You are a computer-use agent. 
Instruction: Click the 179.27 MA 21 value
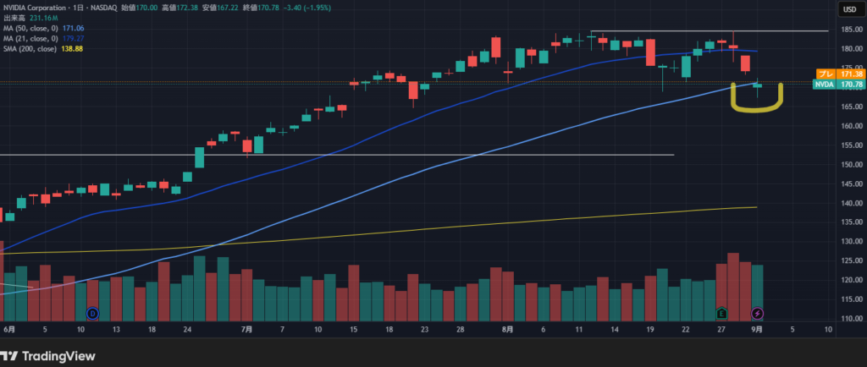point(75,39)
